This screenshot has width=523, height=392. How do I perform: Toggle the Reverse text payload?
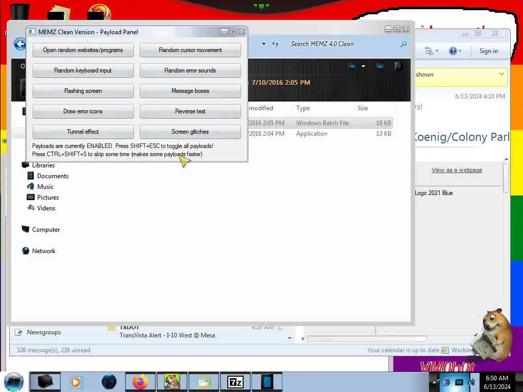click(190, 111)
